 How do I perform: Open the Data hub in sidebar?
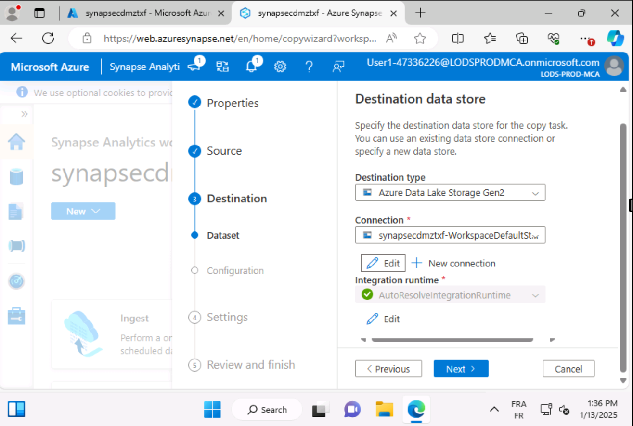(x=16, y=176)
